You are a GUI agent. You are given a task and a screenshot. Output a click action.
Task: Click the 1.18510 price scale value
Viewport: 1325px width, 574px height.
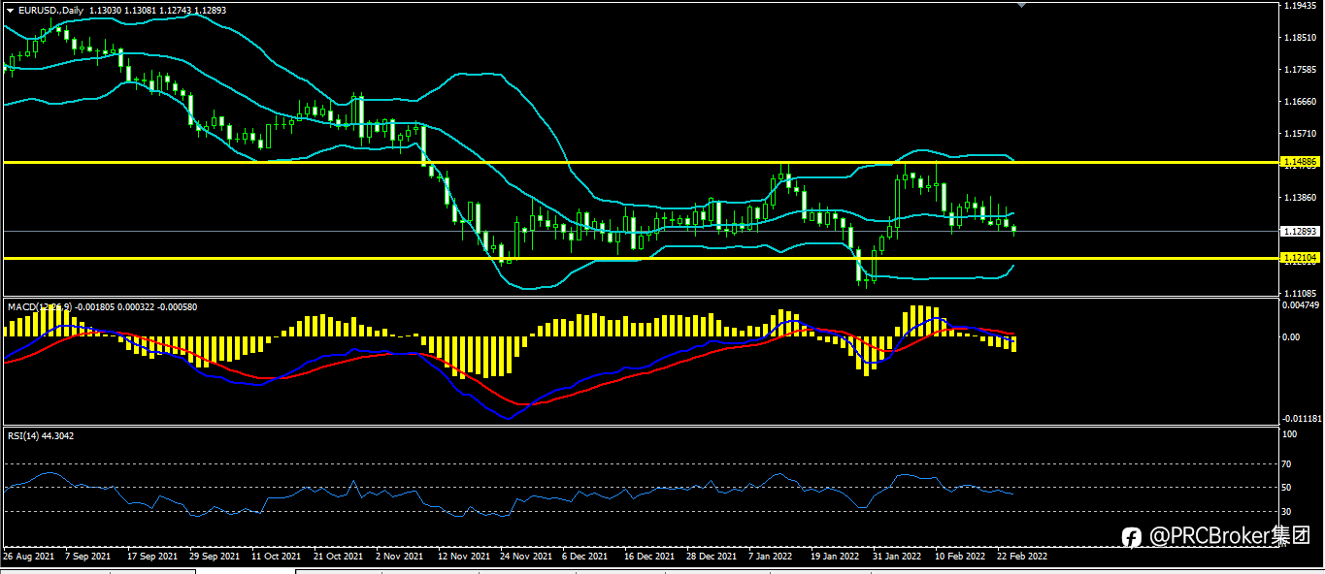click(x=1299, y=38)
